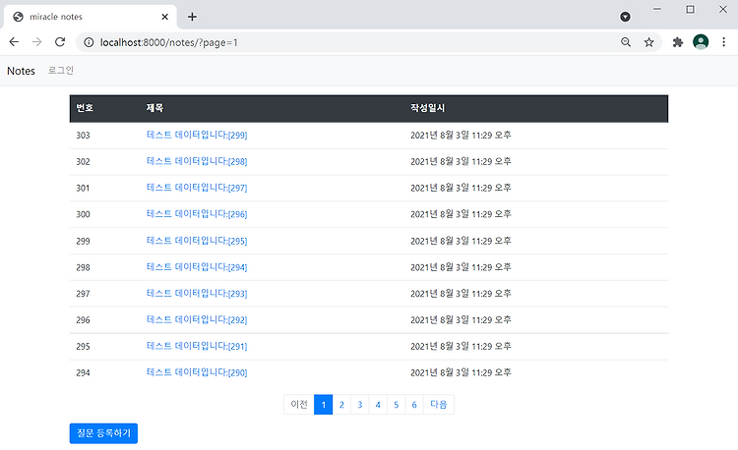The image size is (738, 450).
Task: View site information icon in address bar
Action: [x=89, y=42]
